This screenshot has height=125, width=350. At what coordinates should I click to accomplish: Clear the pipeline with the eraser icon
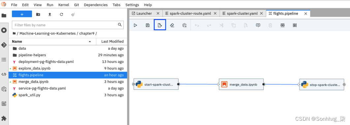172,25
